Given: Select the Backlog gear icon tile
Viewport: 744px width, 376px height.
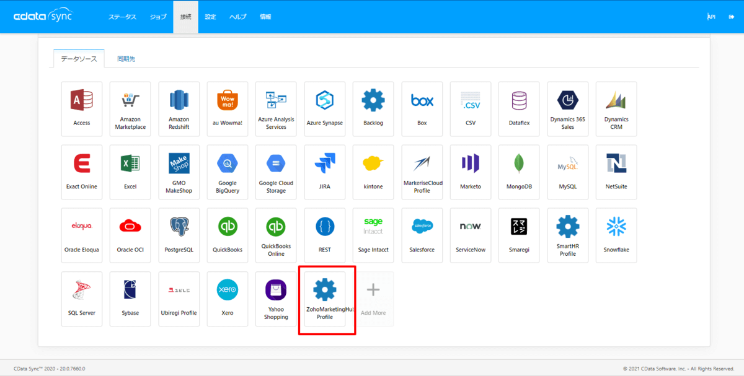Looking at the screenshot, I should point(373,109).
